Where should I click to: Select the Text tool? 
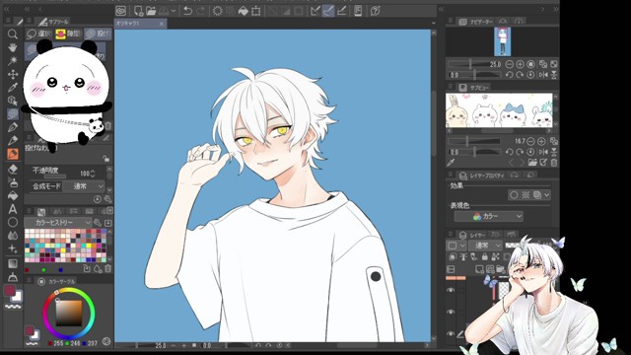[13, 208]
